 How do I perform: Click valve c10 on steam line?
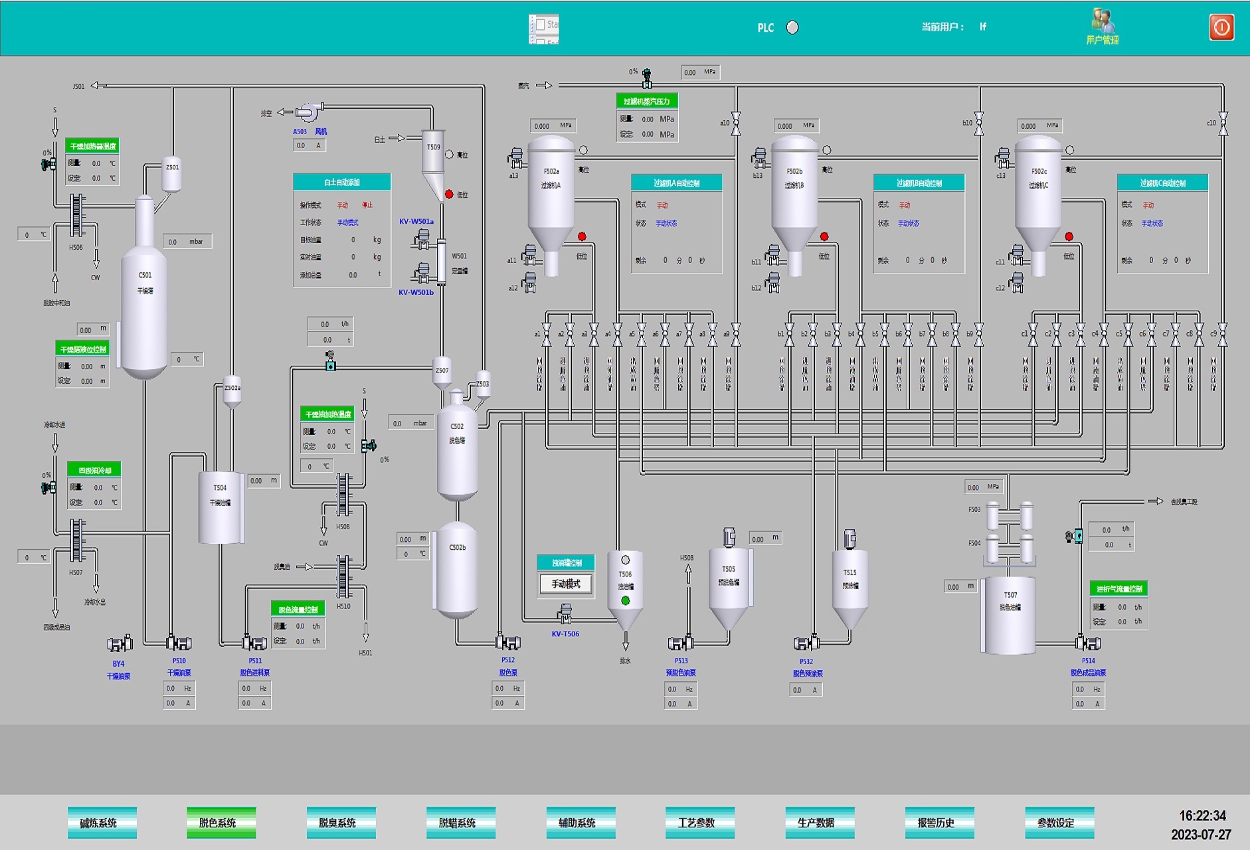(1223, 124)
